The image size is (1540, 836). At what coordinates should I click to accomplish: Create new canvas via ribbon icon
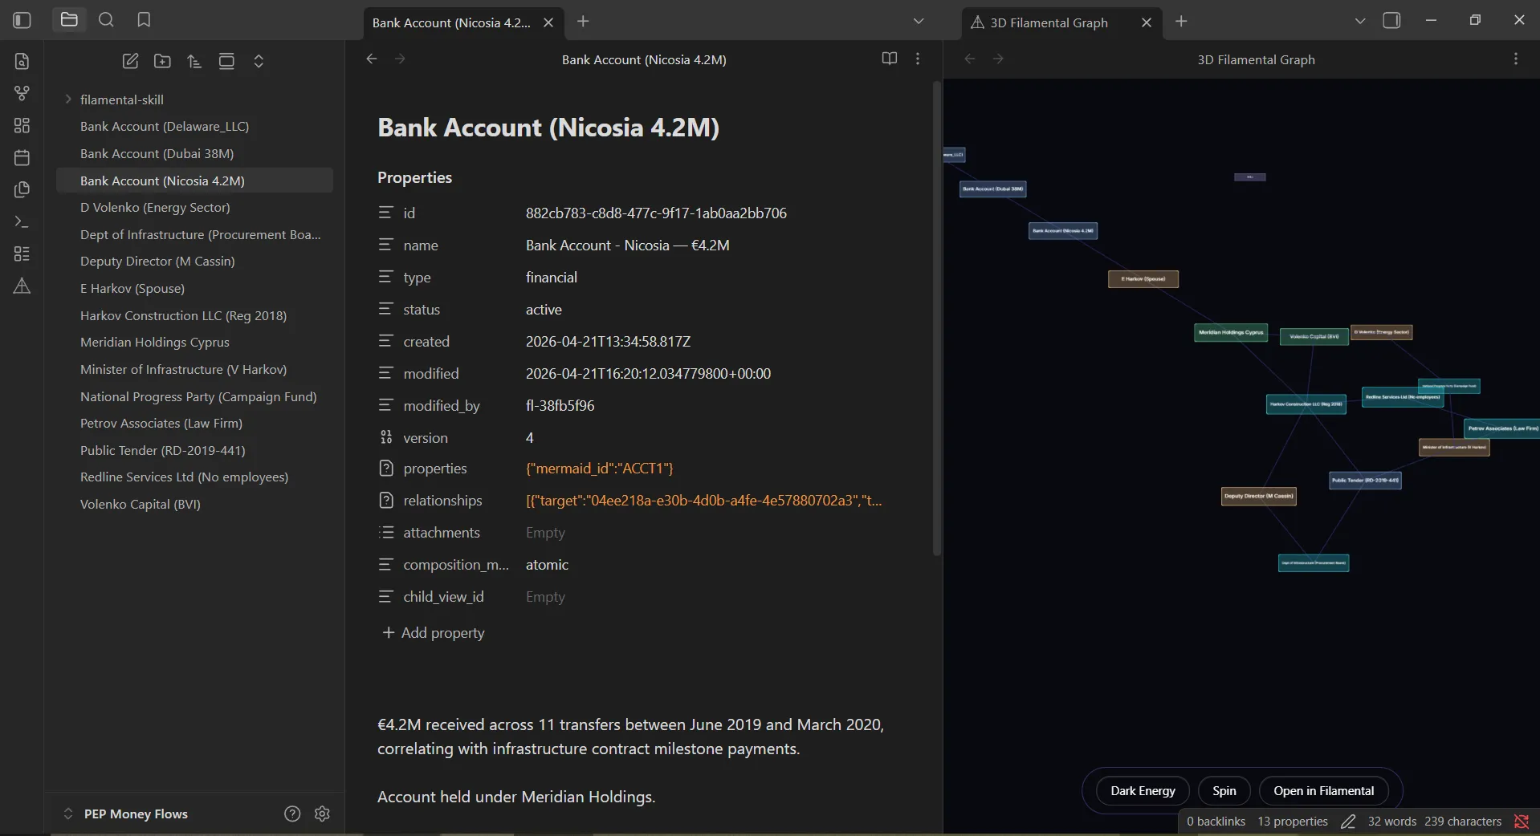point(22,125)
